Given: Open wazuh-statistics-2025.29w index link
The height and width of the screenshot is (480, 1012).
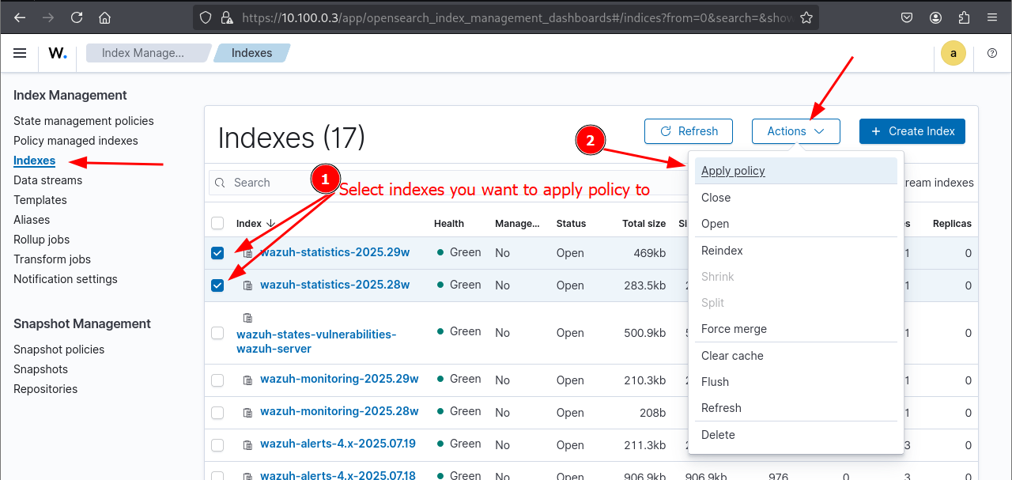Looking at the screenshot, I should pyautogui.click(x=335, y=252).
